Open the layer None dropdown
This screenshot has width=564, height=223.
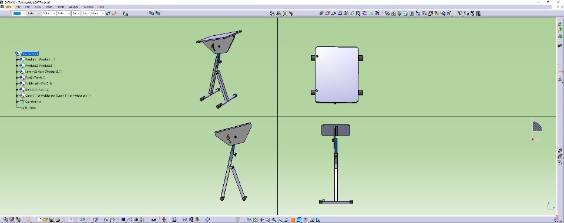[98, 13]
